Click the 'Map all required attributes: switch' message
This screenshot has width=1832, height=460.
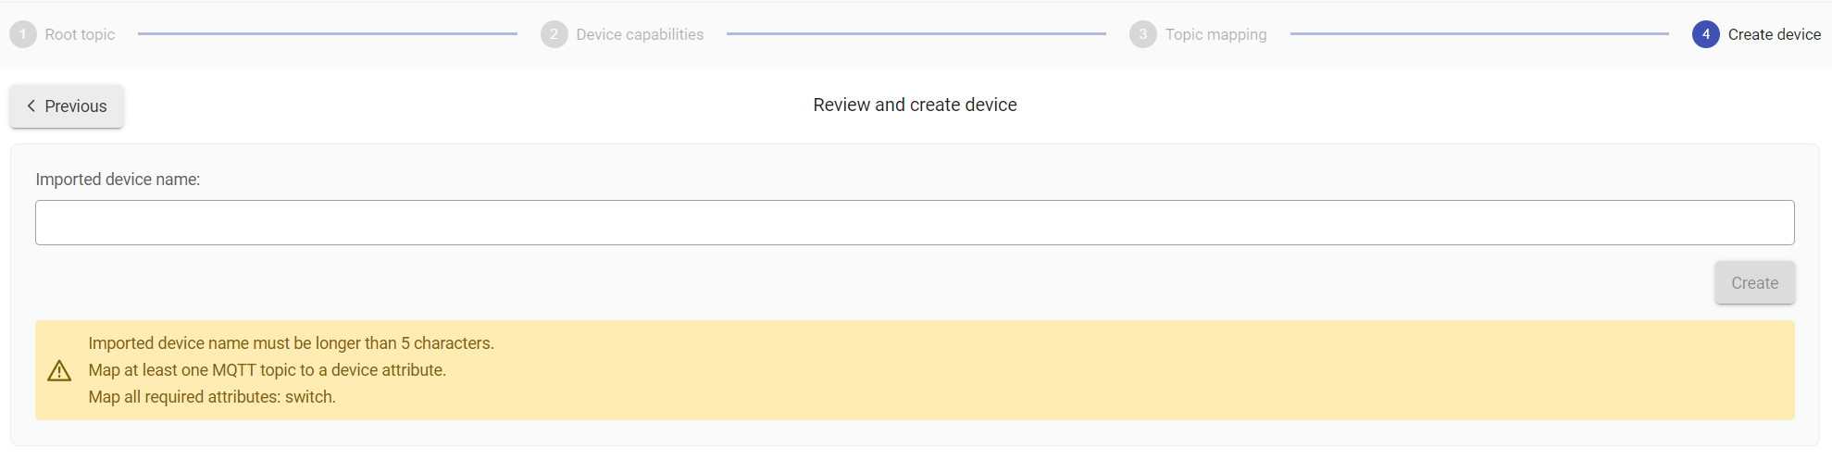[x=212, y=397]
